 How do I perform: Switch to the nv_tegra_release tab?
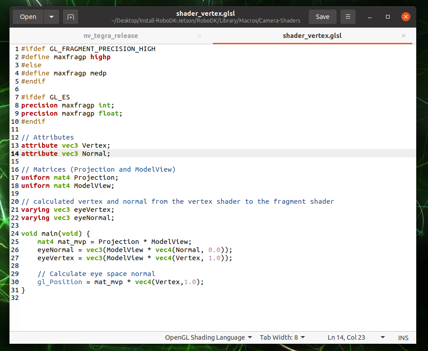[x=111, y=36]
